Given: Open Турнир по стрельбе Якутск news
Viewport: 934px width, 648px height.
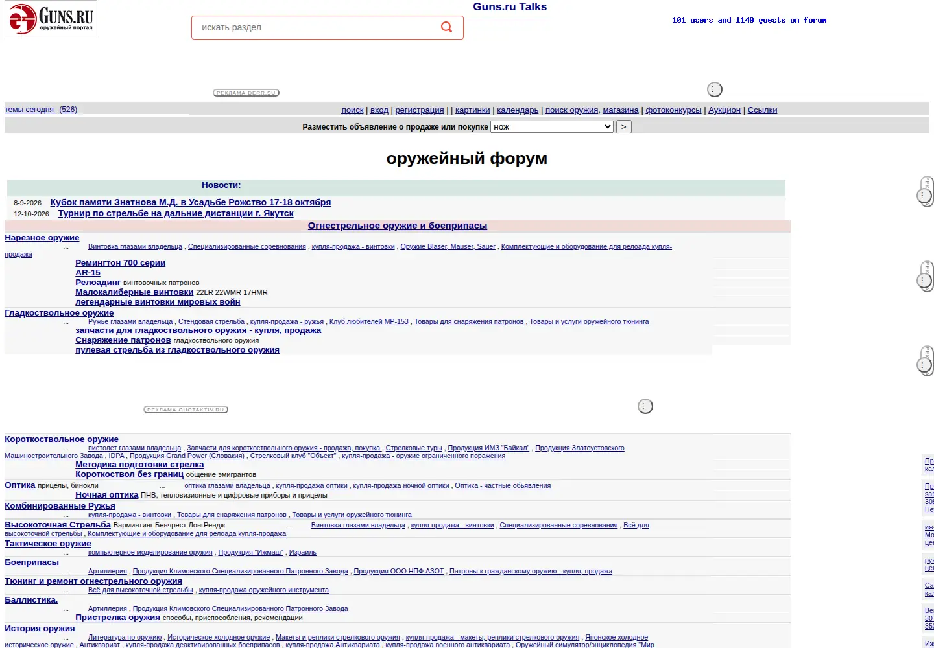Looking at the screenshot, I should pyautogui.click(x=176, y=213).
